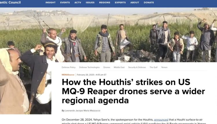Open the ISSUES navigation item

pos(90,3)
